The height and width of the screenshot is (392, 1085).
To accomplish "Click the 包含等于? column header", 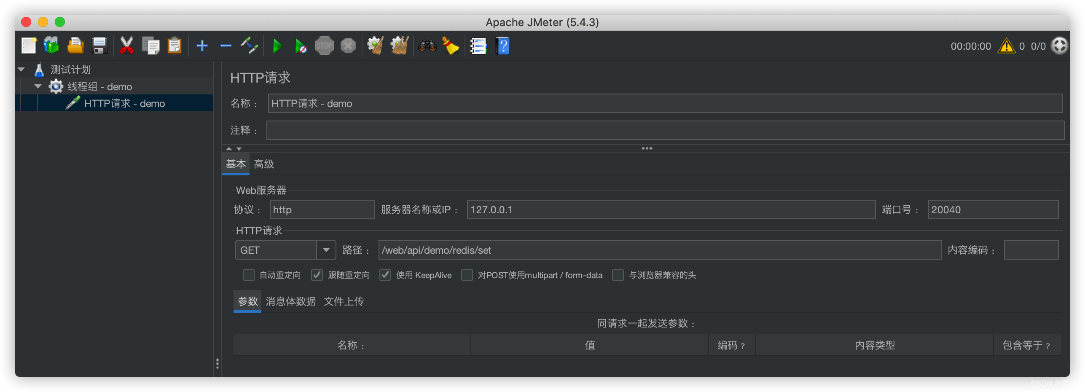I will 1027,345.
